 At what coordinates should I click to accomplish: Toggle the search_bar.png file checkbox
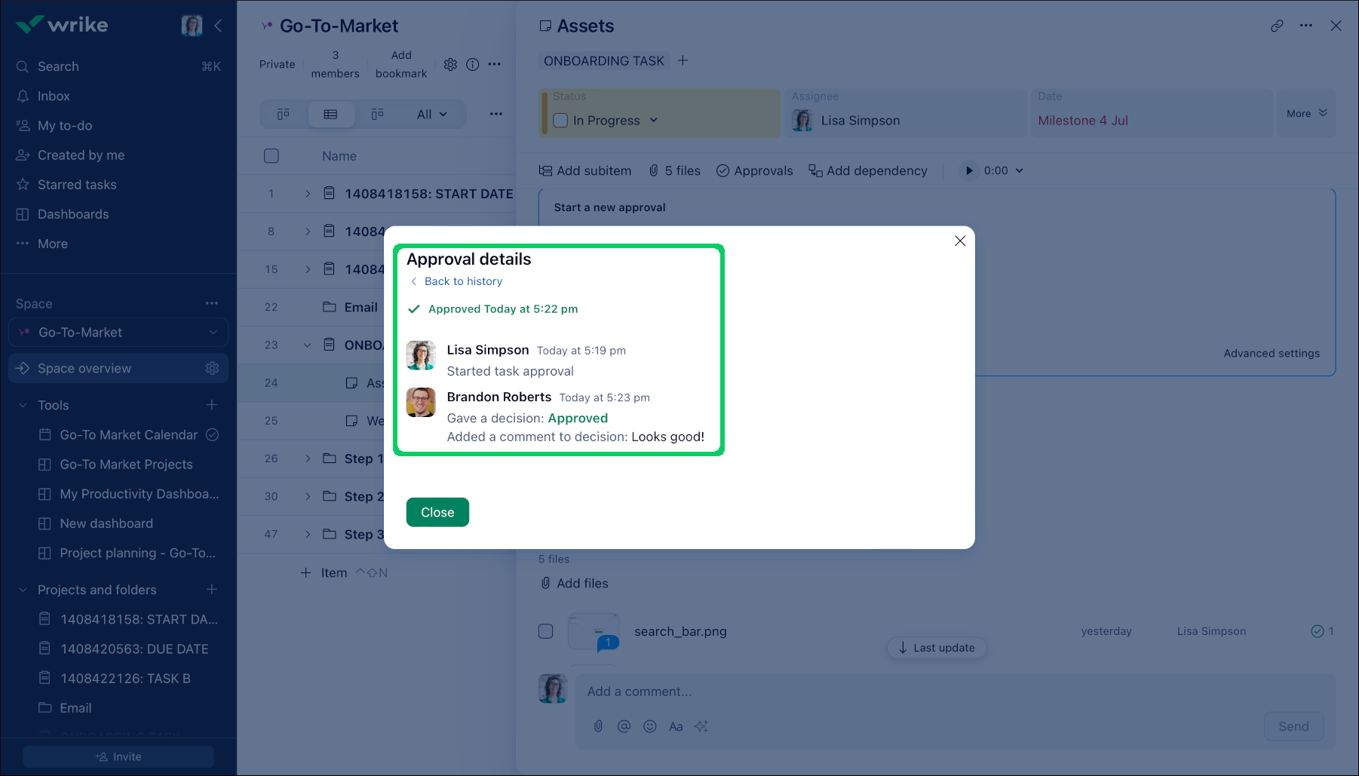tap(546, 631)
